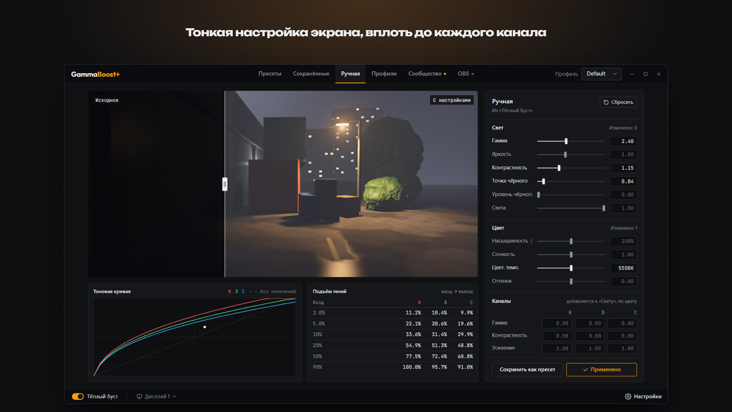
Task: Click the reset arrow icon in Сбросить
Action: pyautogui.click(x=606, y=102)
